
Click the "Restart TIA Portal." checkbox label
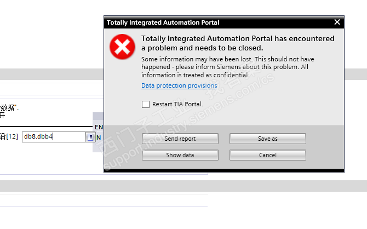pyautogui.click(x=177, y=104)
